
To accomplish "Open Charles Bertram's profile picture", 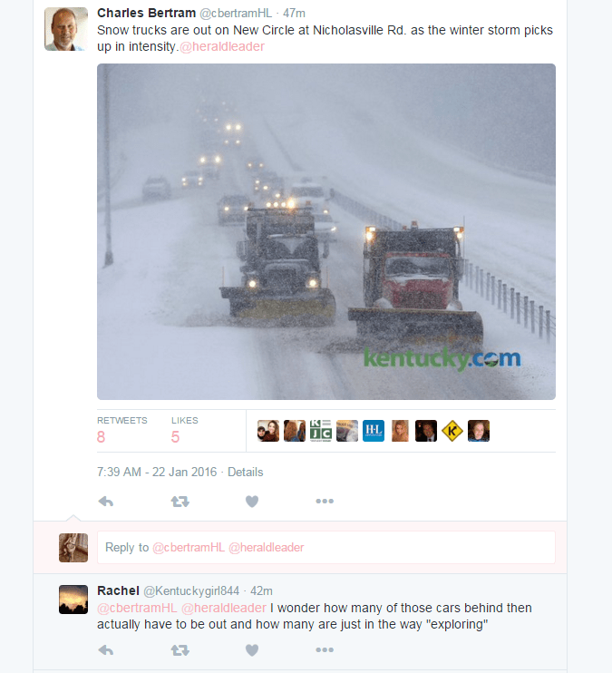I will [66, 29].
